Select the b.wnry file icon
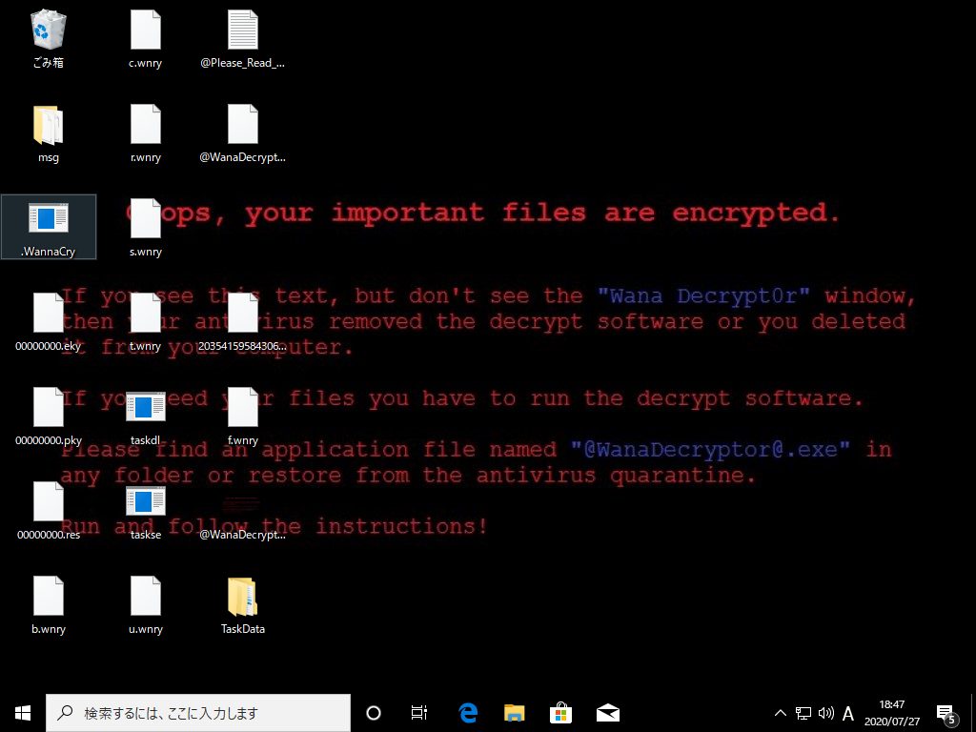 point(49,597)
